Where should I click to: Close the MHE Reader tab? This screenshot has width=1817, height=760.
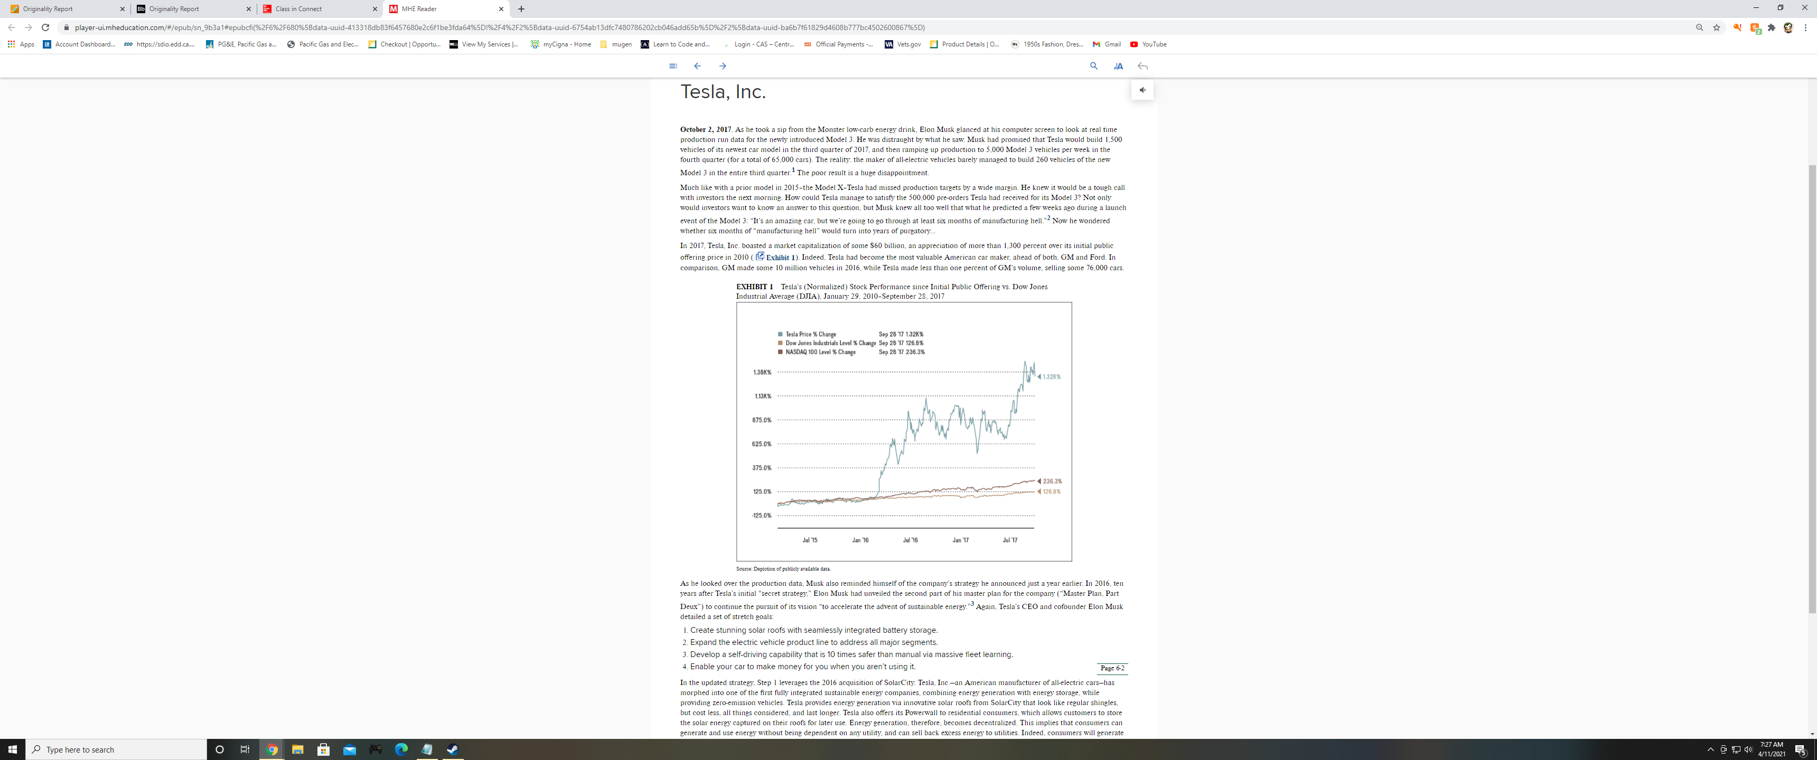[501, 9]
